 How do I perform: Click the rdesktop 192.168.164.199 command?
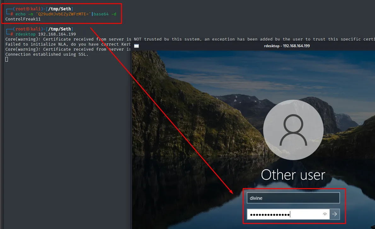pos(46,34)
